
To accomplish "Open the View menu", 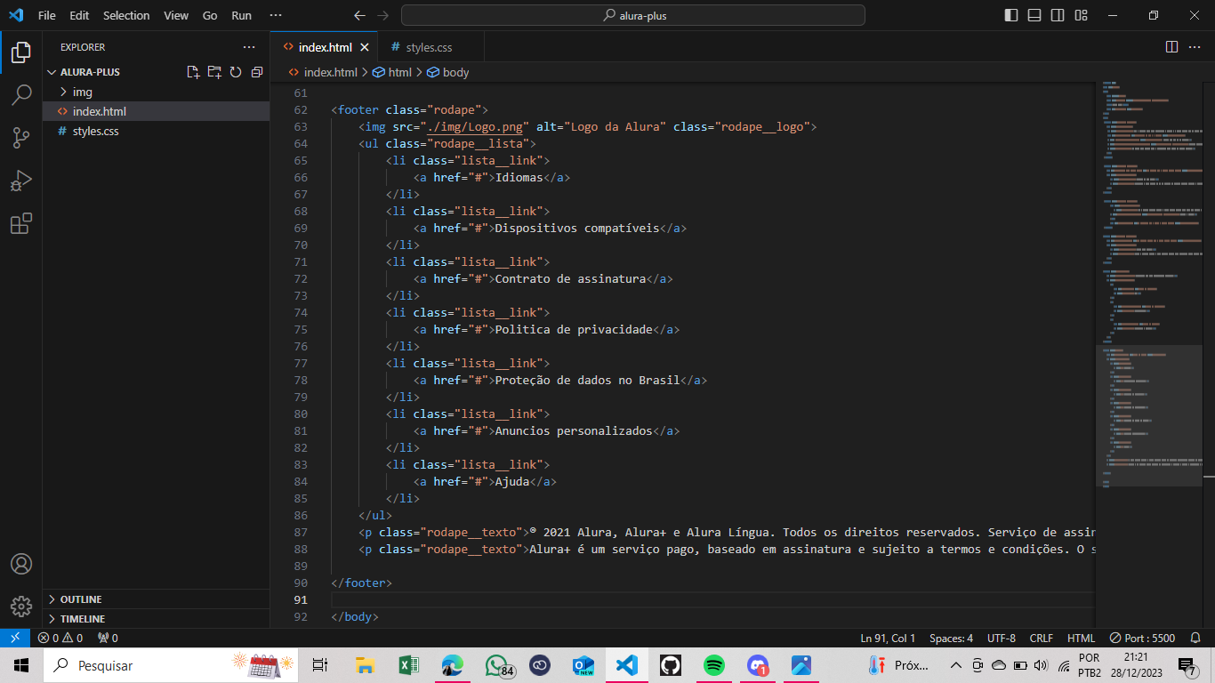I will [176, 15].
